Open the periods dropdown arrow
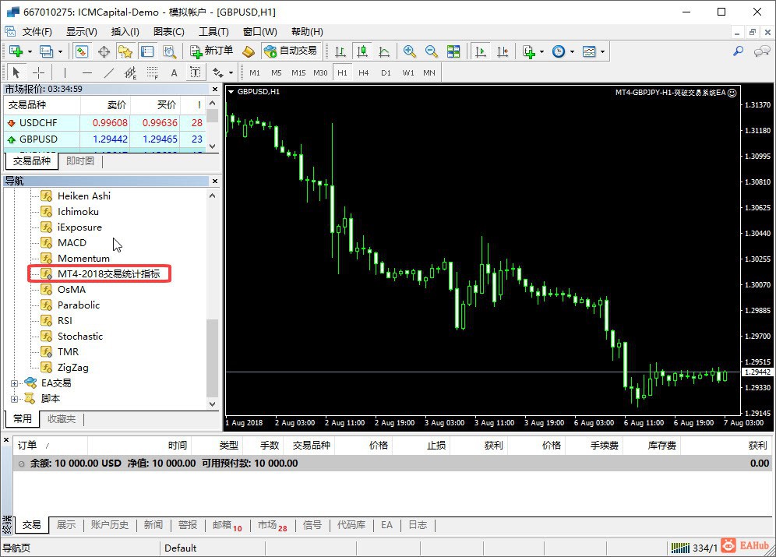Viewport: 776px width, 557px height. tap(572, 51)
